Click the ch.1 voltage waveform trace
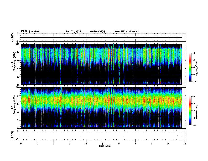This screenshot has height=161, width=208. coord(101,37)
